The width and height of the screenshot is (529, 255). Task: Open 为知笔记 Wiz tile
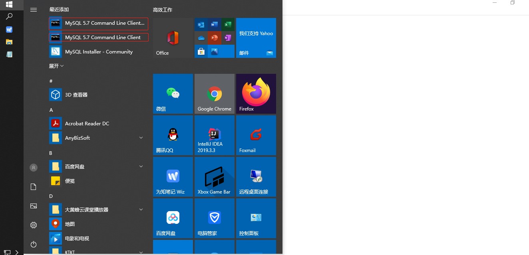click(173, 177)
